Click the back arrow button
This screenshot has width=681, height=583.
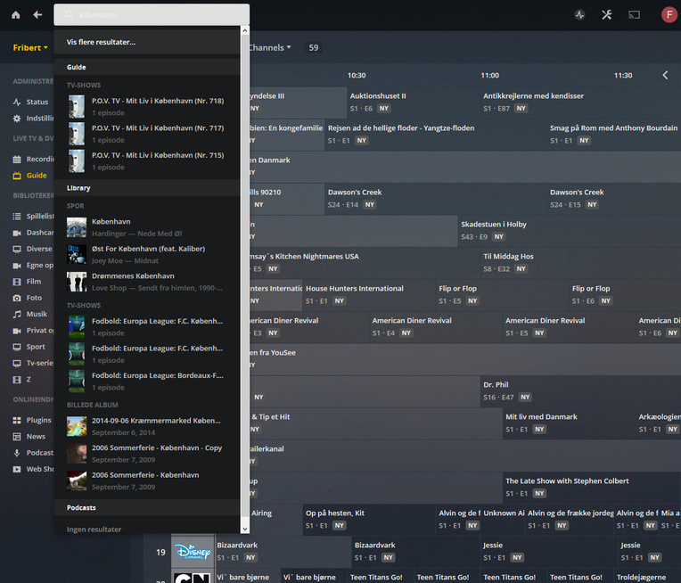[37, 15]
